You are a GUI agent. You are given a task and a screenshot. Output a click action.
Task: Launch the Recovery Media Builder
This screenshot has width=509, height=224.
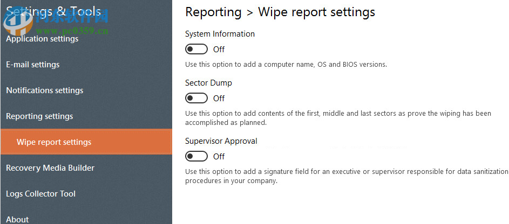(x=50, y=168)
